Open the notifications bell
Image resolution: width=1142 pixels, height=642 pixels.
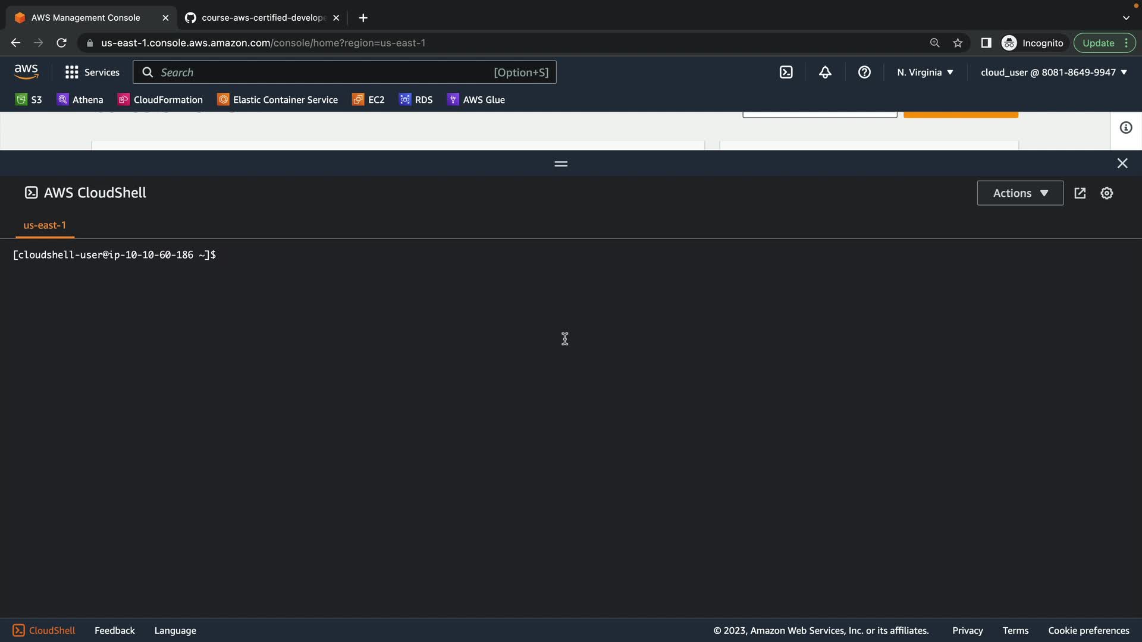point(825,73)
